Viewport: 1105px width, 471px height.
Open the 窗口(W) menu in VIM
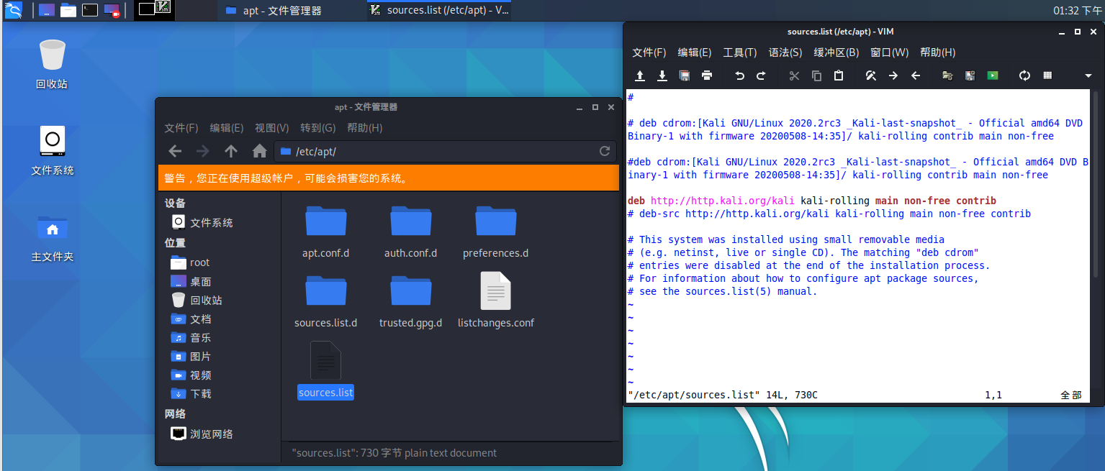pyautogui.click(x=890, y=52)
